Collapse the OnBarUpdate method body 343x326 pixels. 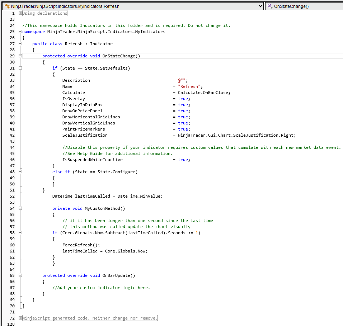pos(20,275)
